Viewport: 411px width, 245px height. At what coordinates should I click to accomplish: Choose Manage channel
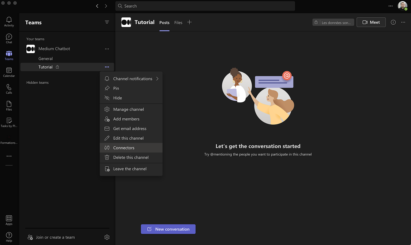point(131,109)
